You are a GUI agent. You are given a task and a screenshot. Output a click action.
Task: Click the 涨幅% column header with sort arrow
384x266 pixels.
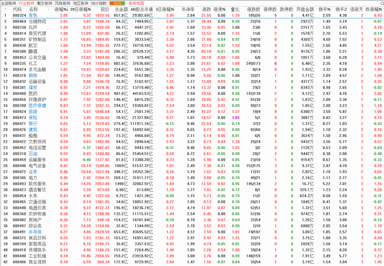[61, 9]
